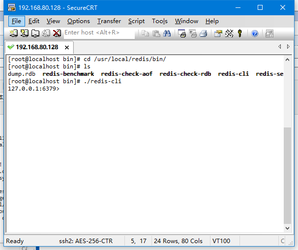
Task: Click the Copy toolbar icon
Action: tap(146, 33)
